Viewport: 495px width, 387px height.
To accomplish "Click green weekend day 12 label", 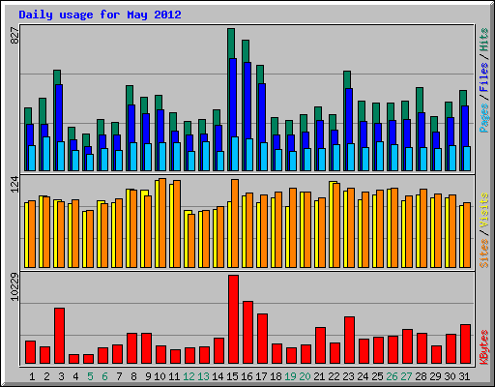I will [x=189, y=376].
